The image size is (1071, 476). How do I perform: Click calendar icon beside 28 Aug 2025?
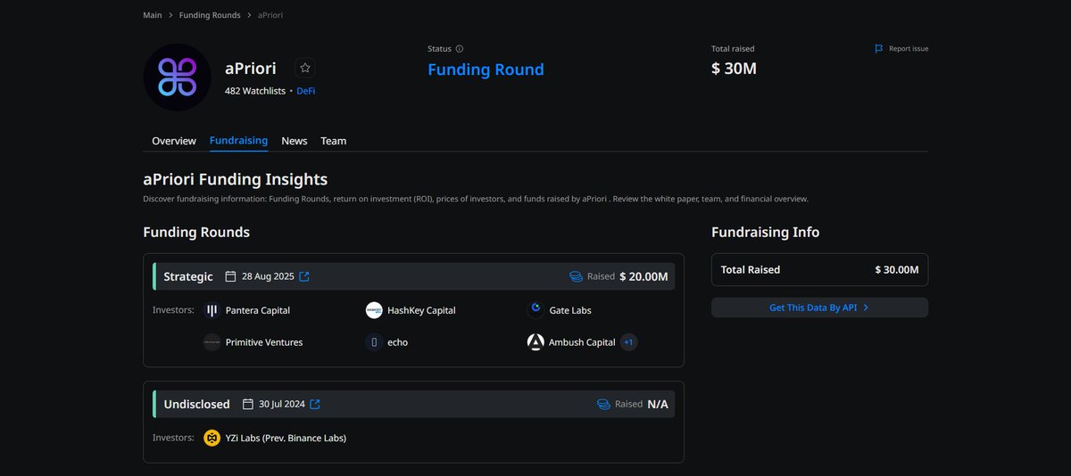click(230, 276)
